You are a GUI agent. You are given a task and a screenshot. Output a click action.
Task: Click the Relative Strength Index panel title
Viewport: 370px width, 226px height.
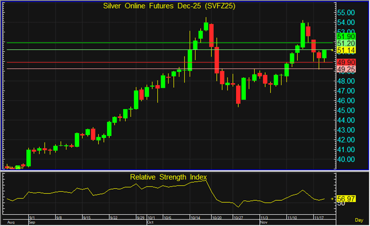click(x=168, y=176)
